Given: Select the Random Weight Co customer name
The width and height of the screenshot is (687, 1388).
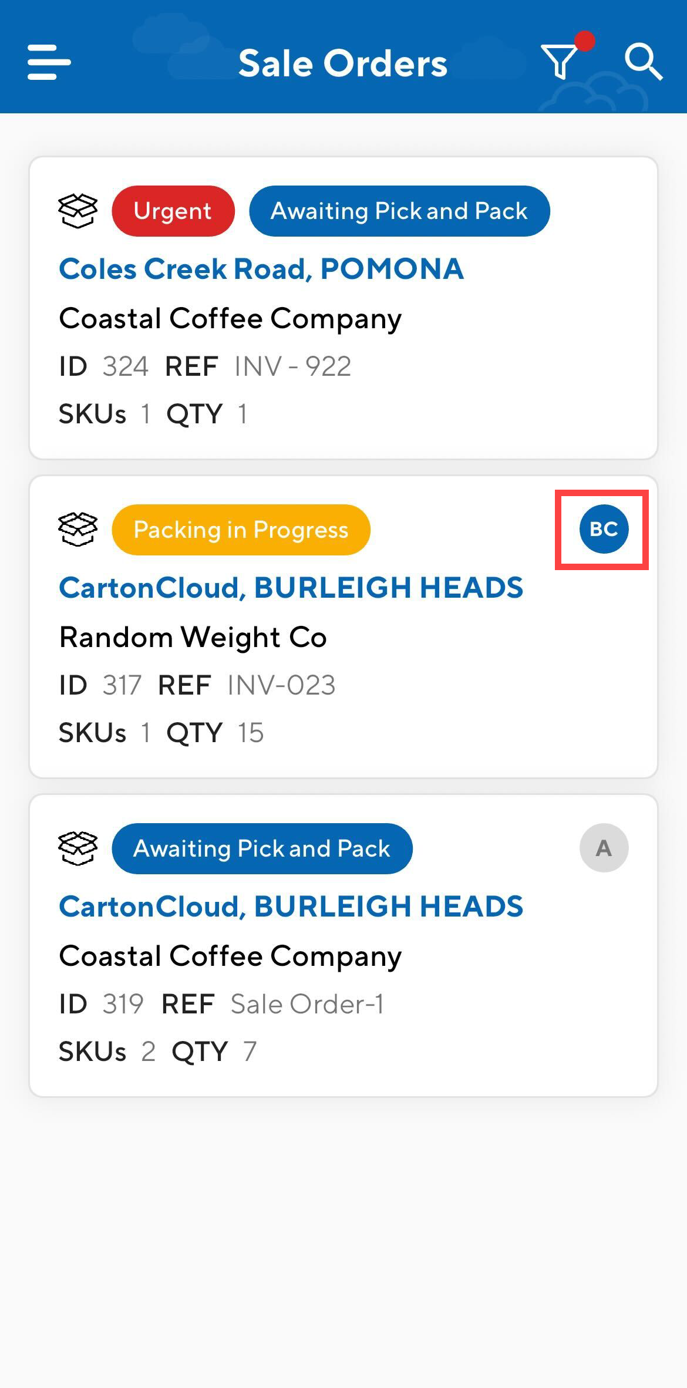Looking at the screenshot, I should click(x=193, y=638).
